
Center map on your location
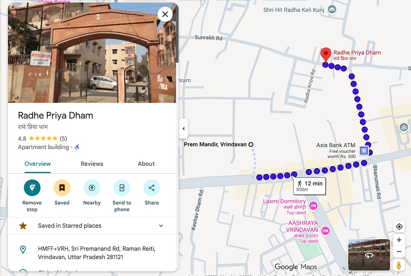[399, 227]
